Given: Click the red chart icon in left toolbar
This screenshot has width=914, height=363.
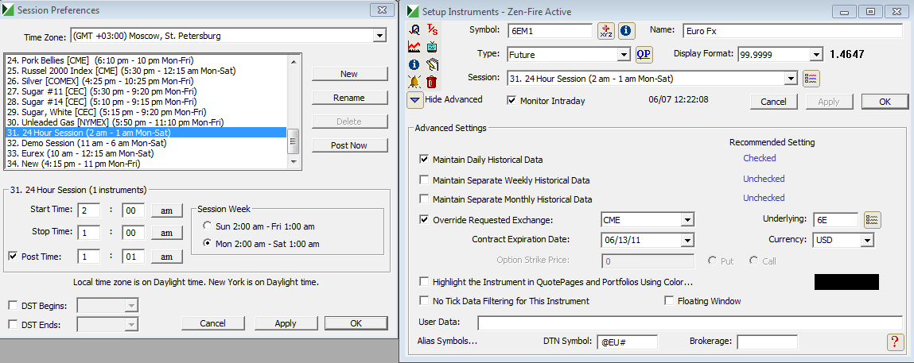Looking at the screenshot, I should (414, 47).
